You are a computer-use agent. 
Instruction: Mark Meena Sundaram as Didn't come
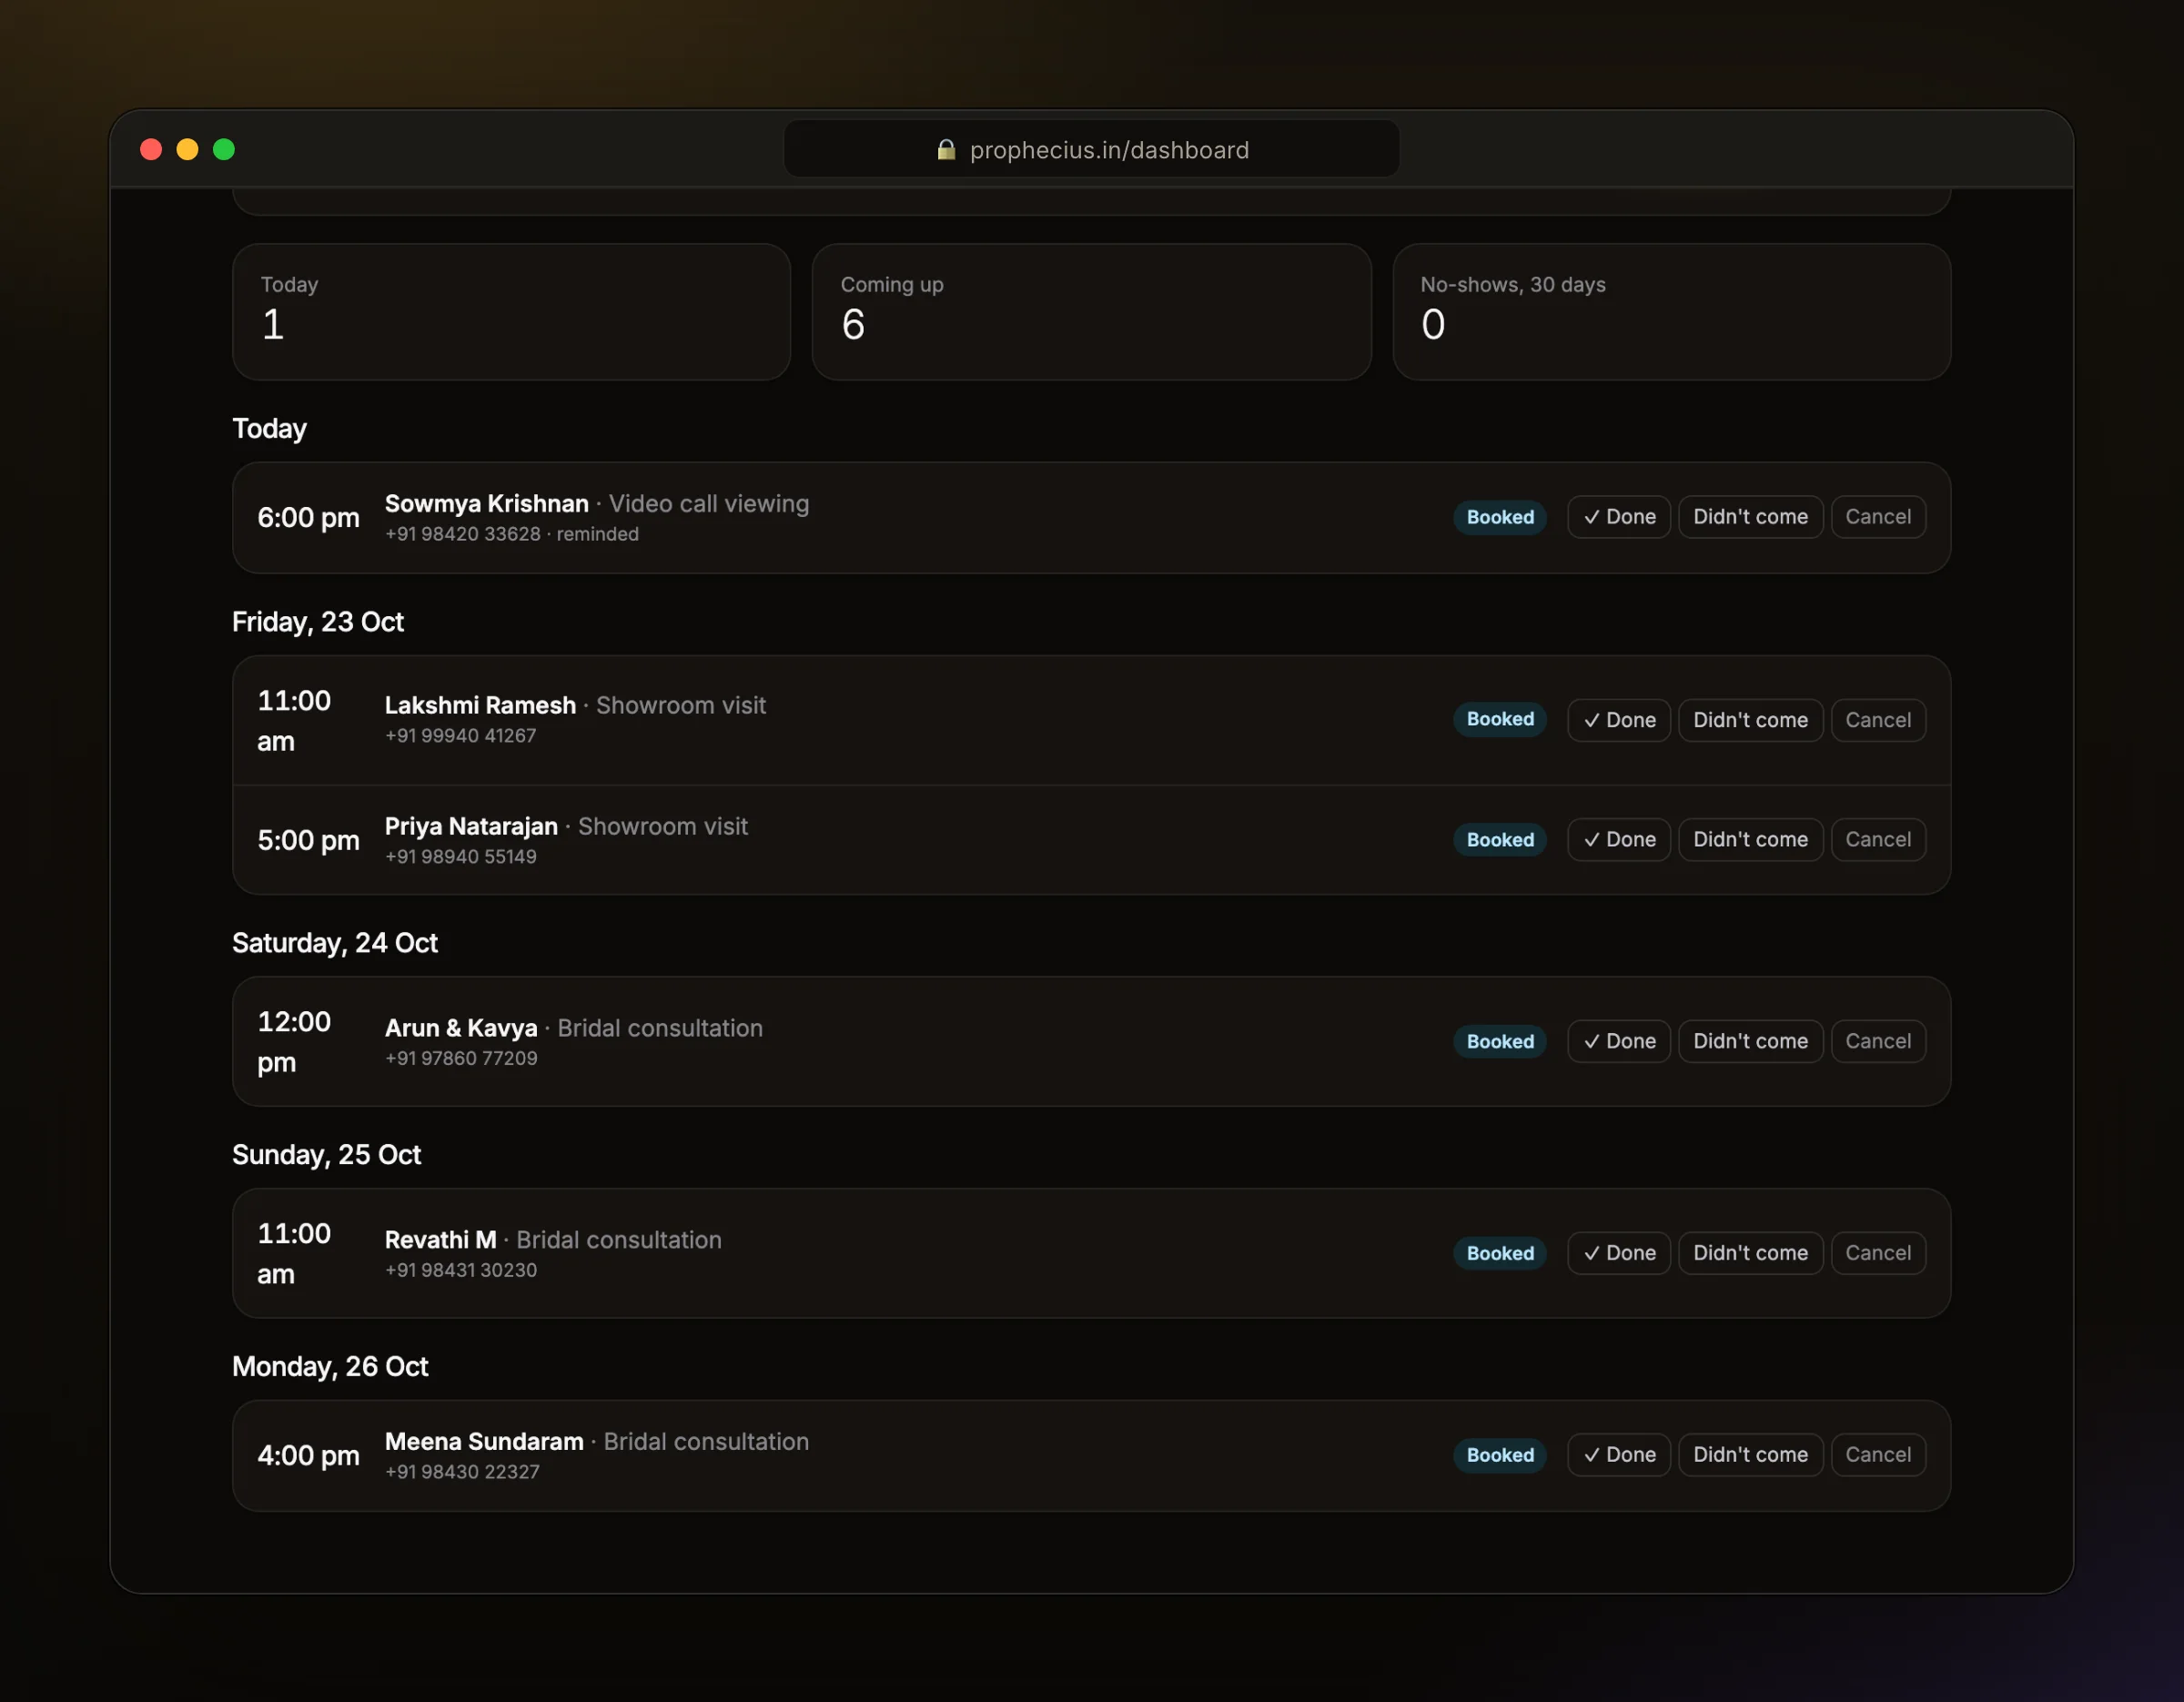tap(1750, 1455)
